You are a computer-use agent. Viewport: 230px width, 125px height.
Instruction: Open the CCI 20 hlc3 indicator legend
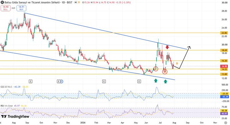click(6, 87)
